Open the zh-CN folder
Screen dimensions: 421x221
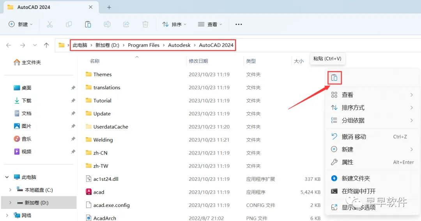[x=100, y=153]
